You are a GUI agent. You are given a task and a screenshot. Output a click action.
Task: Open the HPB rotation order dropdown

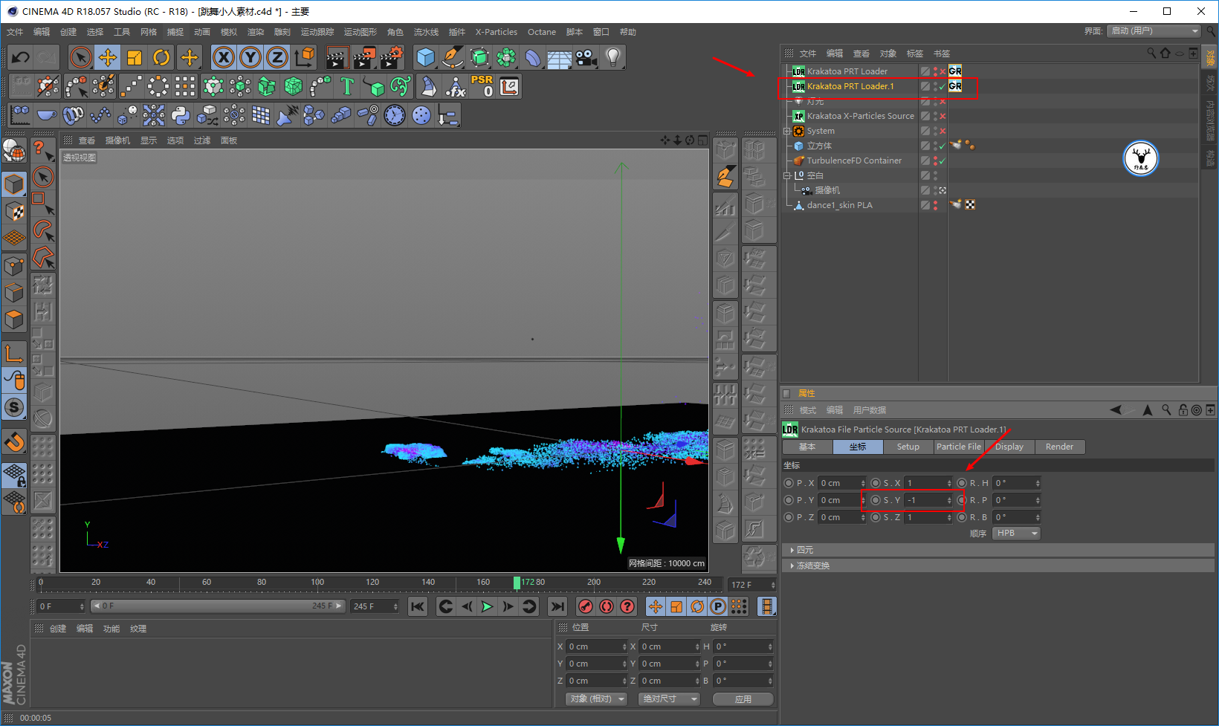click(x=1016, y=534)
